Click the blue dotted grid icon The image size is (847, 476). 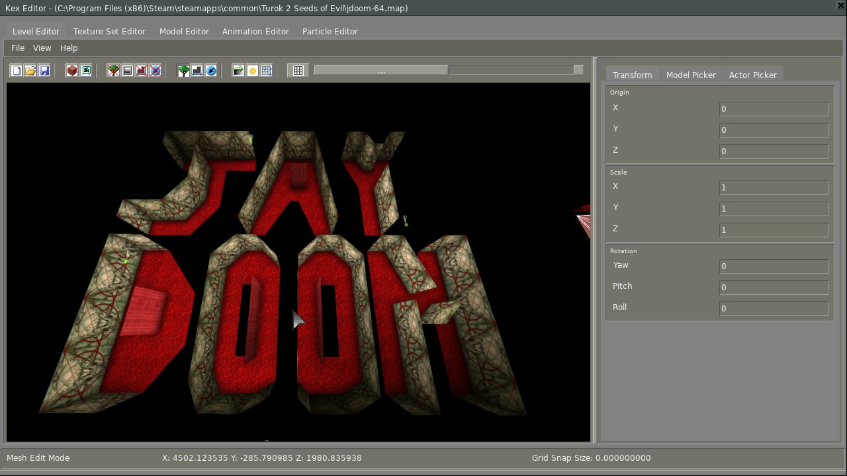point(267,71)
